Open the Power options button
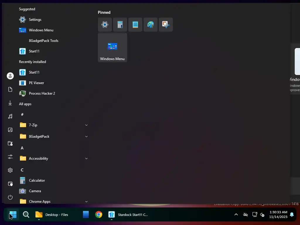This screenshot has height=225, width=300. [x=10, y=197]
